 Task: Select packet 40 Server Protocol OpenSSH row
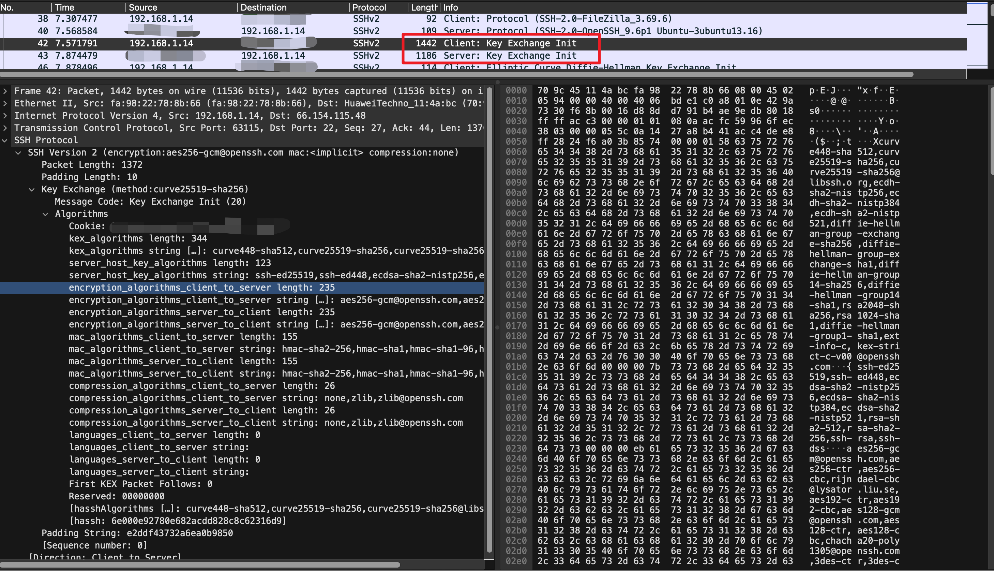(483, 31)
